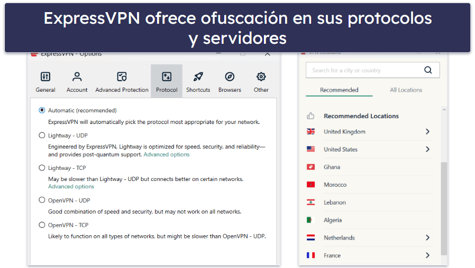Click the Recommended Locations heading
Viewport: 475px width, 268px height.
point(361,116)
